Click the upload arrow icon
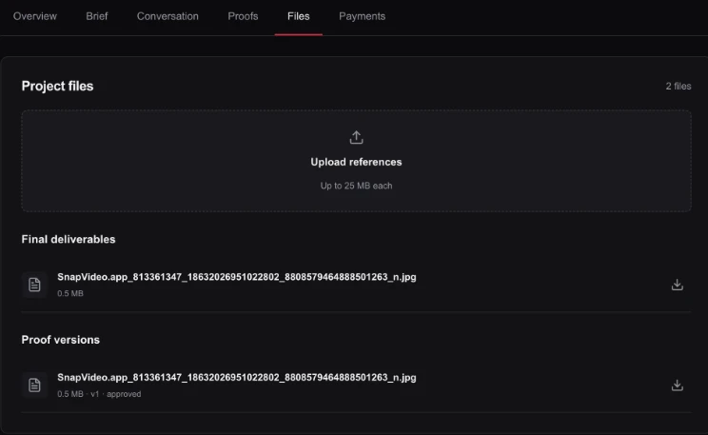Viewport: 708px width, 435px height. pyautogui.click(x=356, y=137)
